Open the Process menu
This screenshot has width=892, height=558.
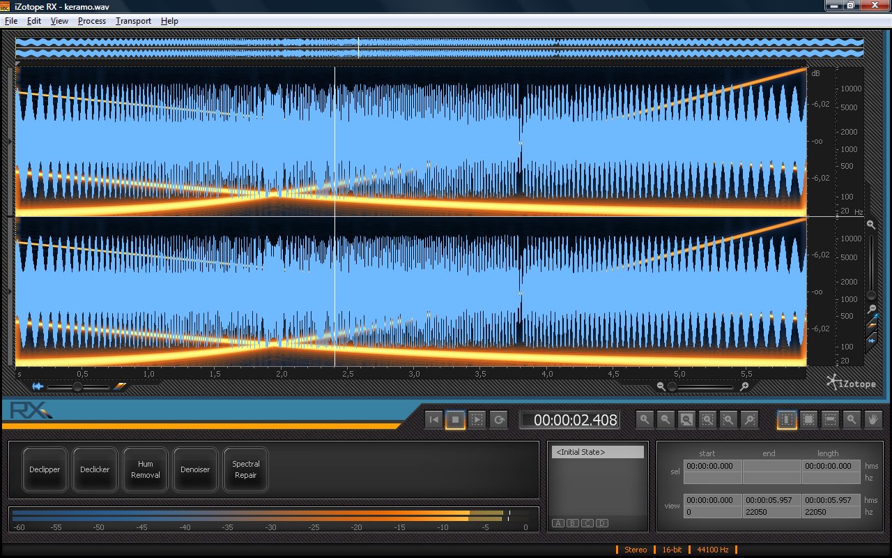point(92,21)
